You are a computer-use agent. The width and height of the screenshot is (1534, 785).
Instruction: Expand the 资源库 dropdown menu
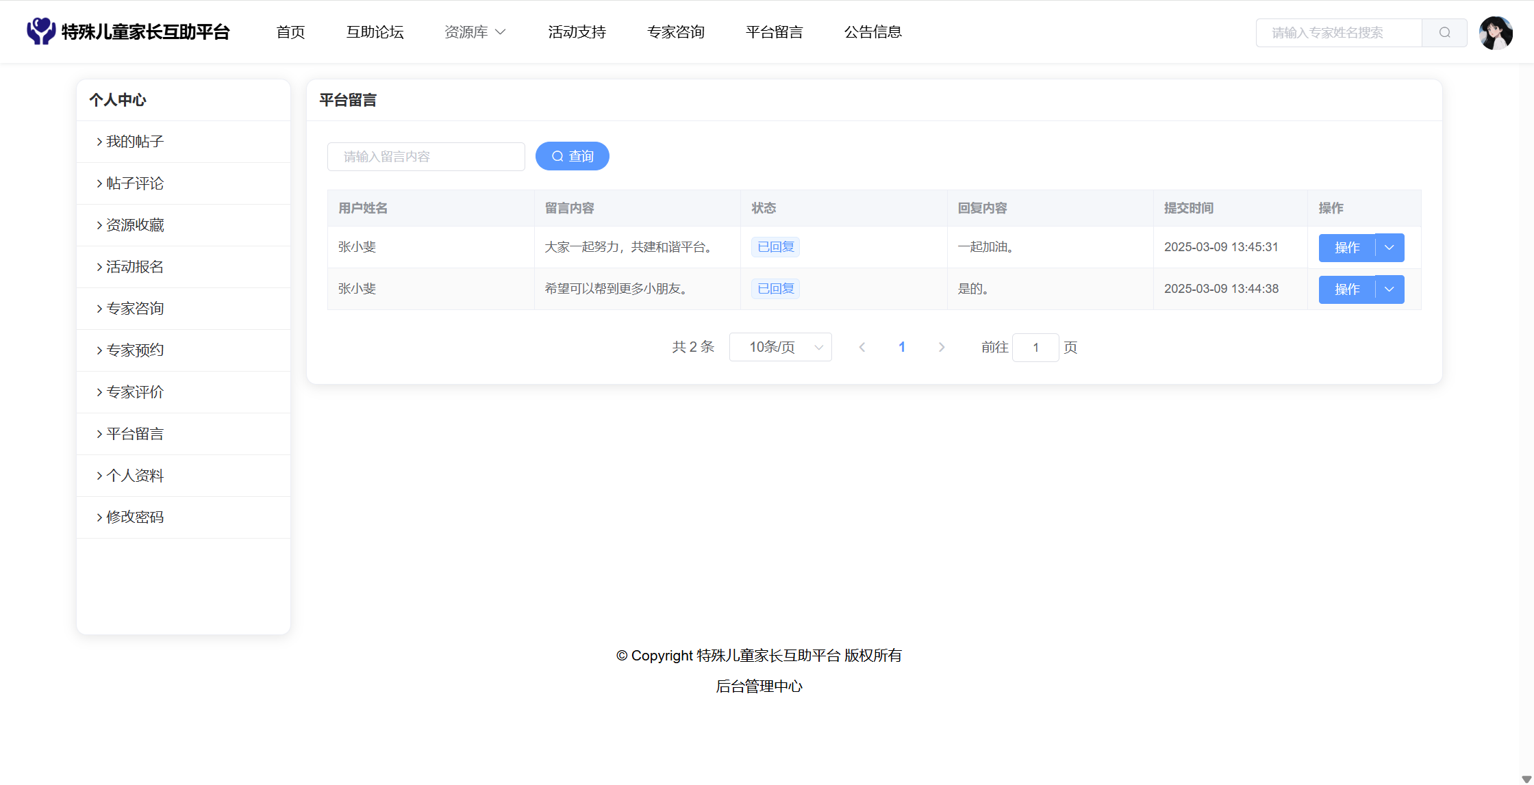475,32
